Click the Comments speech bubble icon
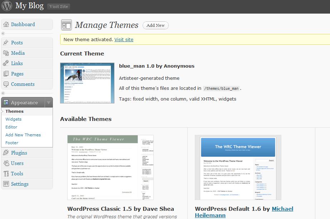Screen dimensions: 330x219 point(6,84)
